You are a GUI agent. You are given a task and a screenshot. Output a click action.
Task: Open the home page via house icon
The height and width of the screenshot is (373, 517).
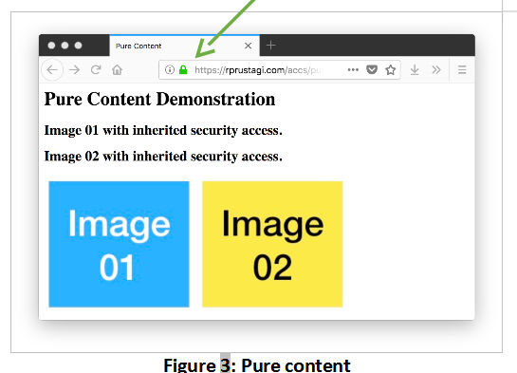[117, 70]
